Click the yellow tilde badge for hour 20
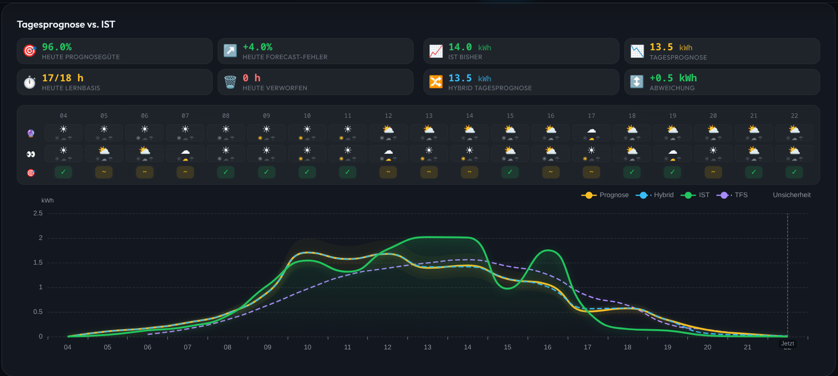838x376 pixels. pyautogui.click(x=713, y=172)
